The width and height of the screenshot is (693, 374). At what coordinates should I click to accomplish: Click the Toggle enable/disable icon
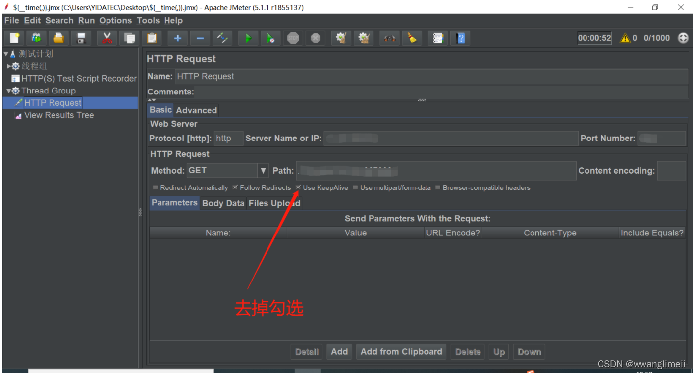point(222,38)
